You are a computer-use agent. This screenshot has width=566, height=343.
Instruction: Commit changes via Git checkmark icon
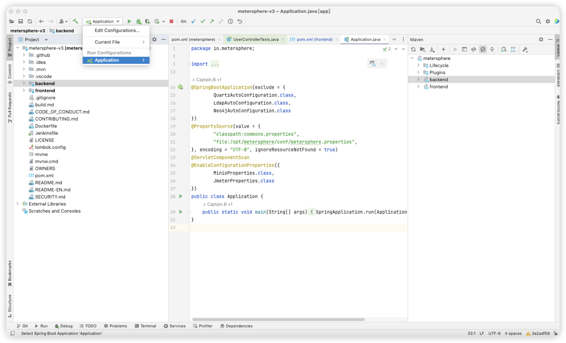203,21
